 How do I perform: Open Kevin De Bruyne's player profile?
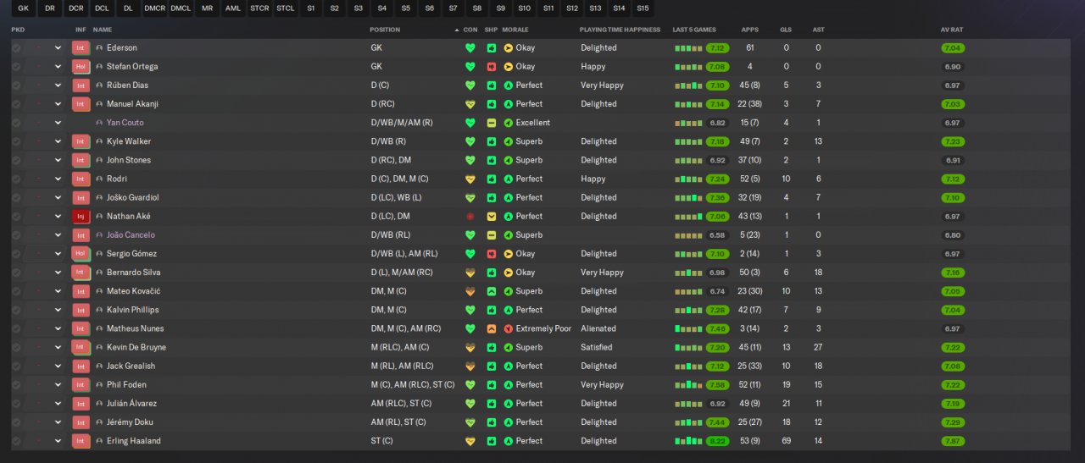pos(136,347)
